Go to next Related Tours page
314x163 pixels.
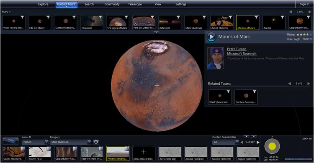pos(309,84)
